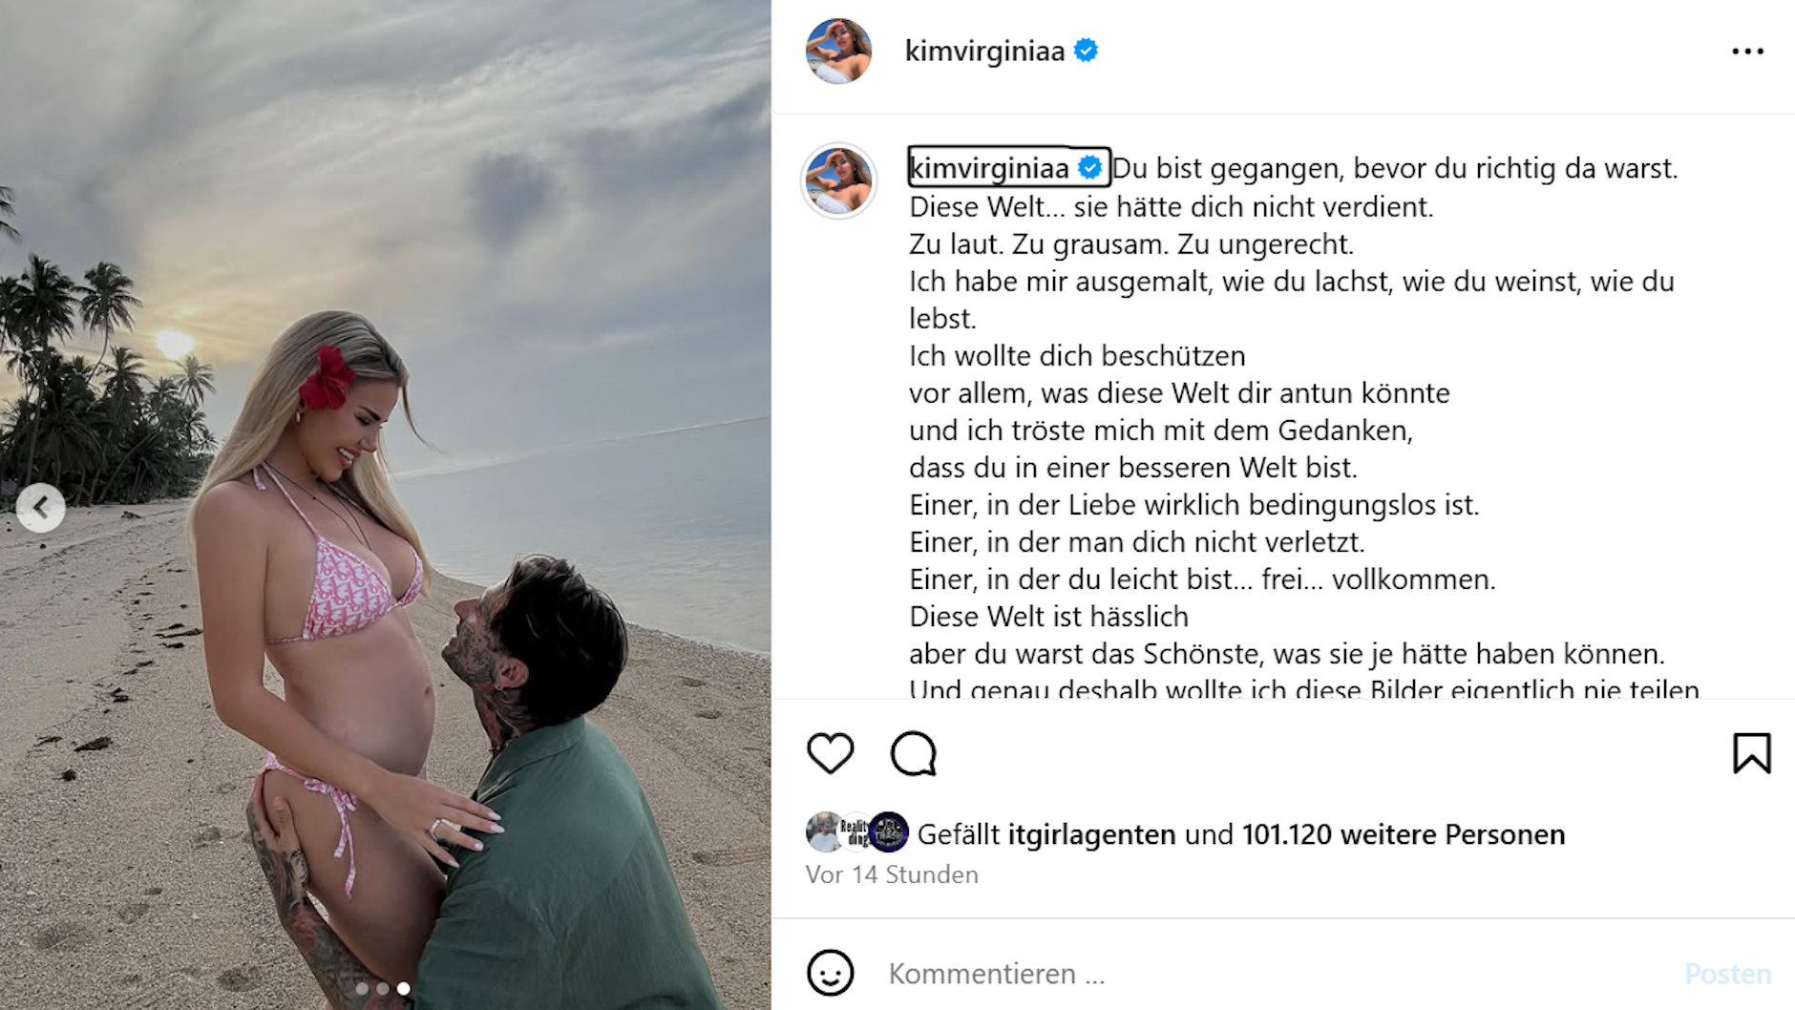The width and height of the screenshot is (1795, 1010).
Task: Click the verified badge beside caption username
Action: tap(1089, 168)
